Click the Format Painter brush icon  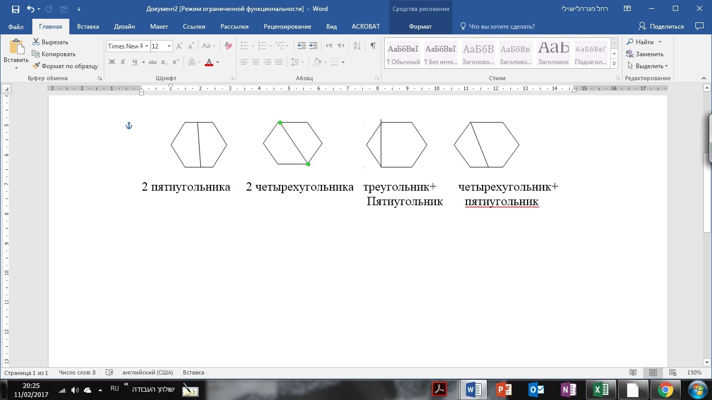[36, 66]
